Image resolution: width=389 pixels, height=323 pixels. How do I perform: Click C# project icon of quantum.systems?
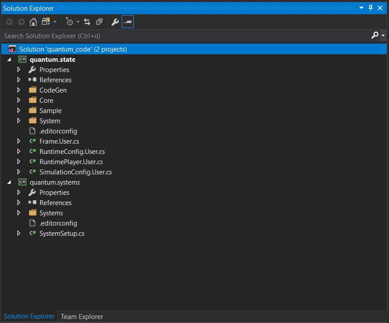point(22,182)
